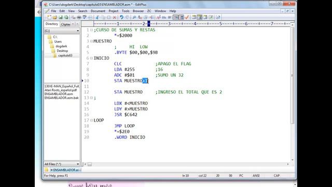
Task: Click the Save All toolbar icon
Action: pyautogui.click(x=66, y=17)
